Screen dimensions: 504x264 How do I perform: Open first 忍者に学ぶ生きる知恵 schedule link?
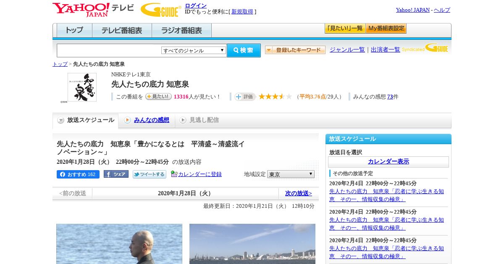pyautogui.click(x=386, y=195)
